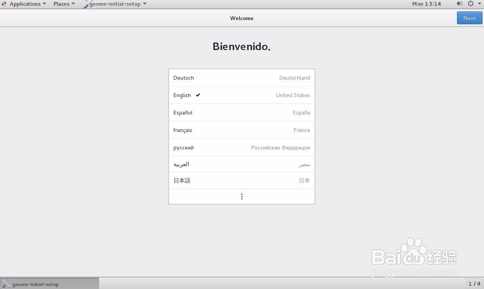Screen dimensions: 484x289
Task: Click the España region label
Action: 301,113
